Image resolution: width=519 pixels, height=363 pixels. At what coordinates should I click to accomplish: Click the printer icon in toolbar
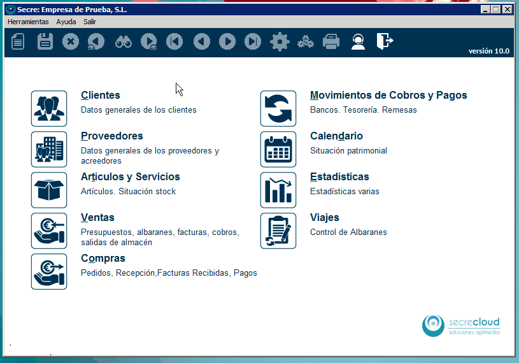(331, 42)
